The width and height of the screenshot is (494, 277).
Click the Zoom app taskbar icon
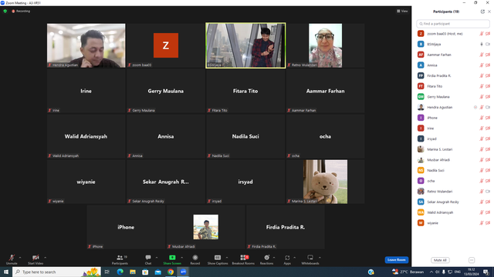tap(183, 272)
